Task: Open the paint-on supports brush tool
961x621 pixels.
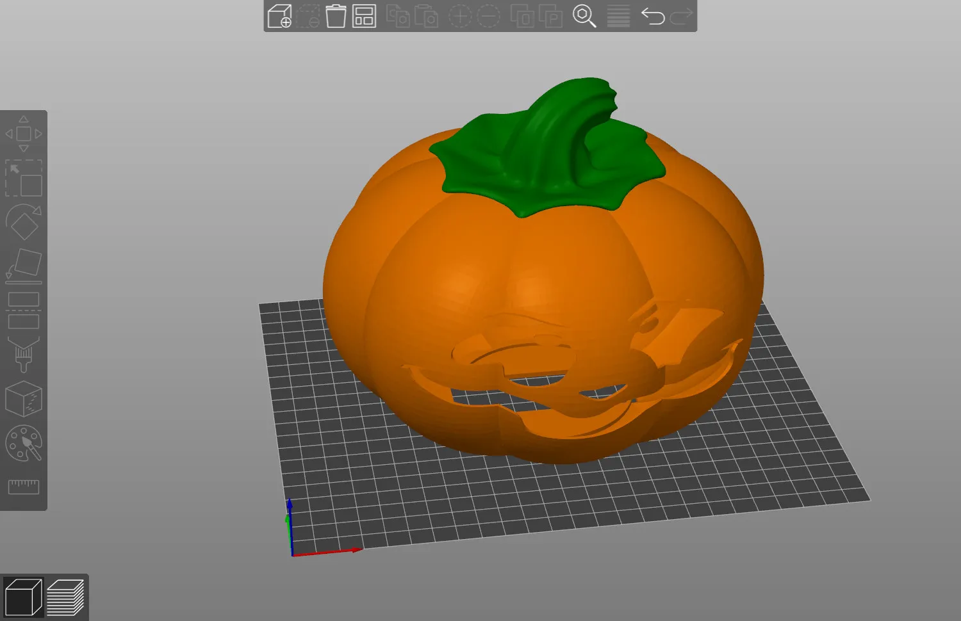Action: (x=24, y=355)
